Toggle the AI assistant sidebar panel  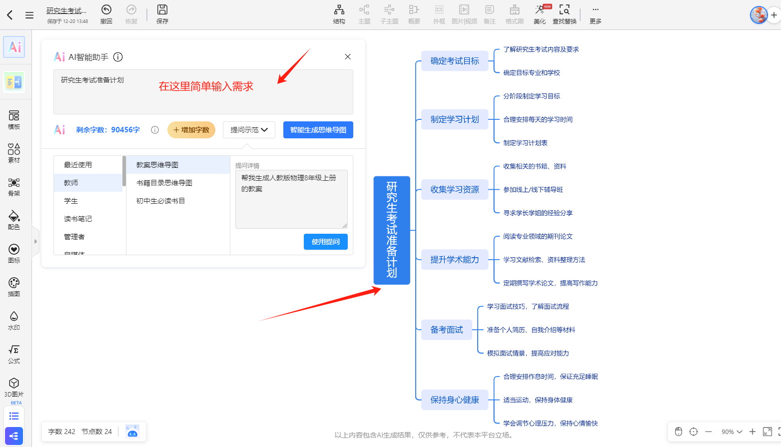tap(13, 47)
